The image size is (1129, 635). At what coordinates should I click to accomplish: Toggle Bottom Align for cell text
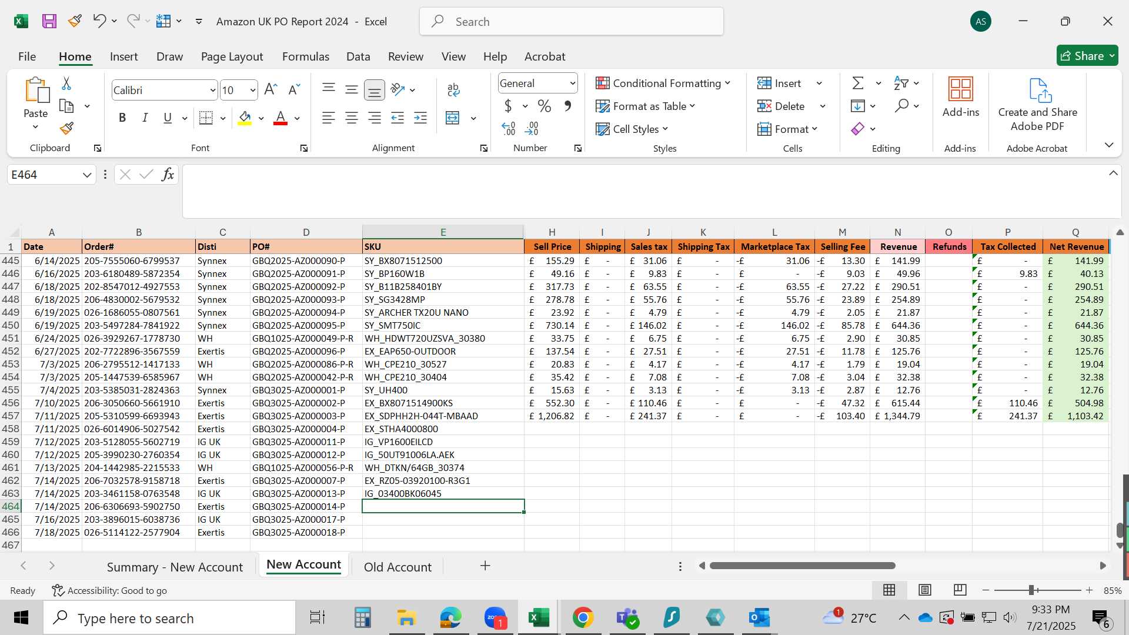coord(375,89)
